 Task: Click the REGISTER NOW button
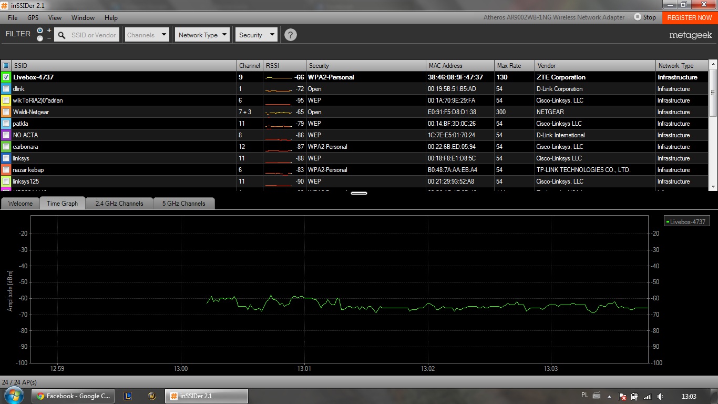click(690, 17)
